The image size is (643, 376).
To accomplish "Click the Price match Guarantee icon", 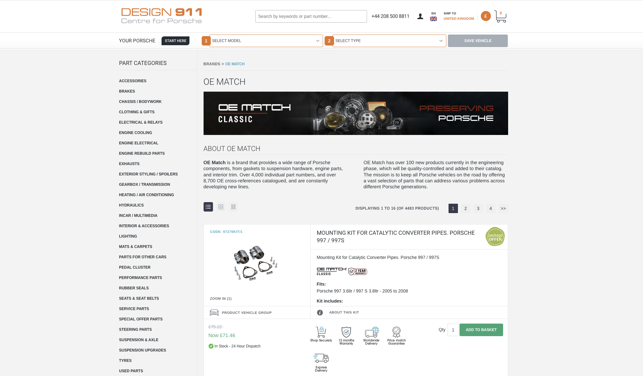I will point(396,332).
